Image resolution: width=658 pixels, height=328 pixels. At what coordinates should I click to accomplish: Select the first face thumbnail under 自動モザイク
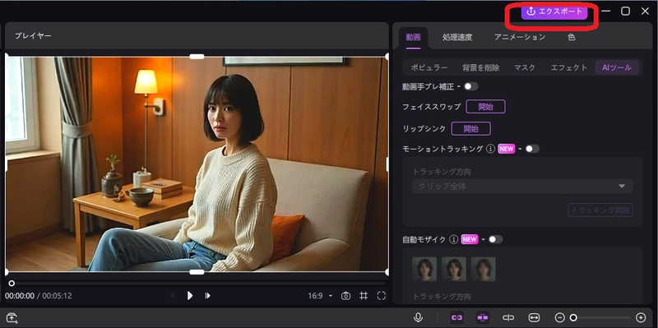[x=424, y=269]
